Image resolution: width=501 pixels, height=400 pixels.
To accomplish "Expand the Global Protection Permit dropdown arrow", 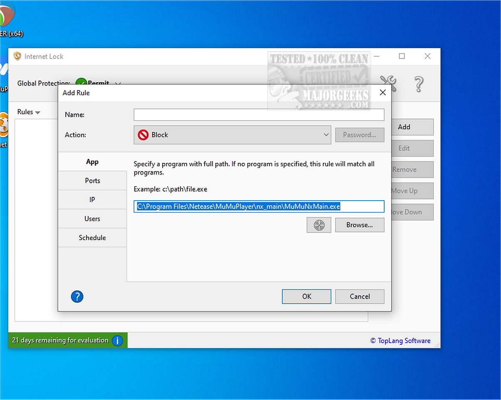I will pos(118,83).
